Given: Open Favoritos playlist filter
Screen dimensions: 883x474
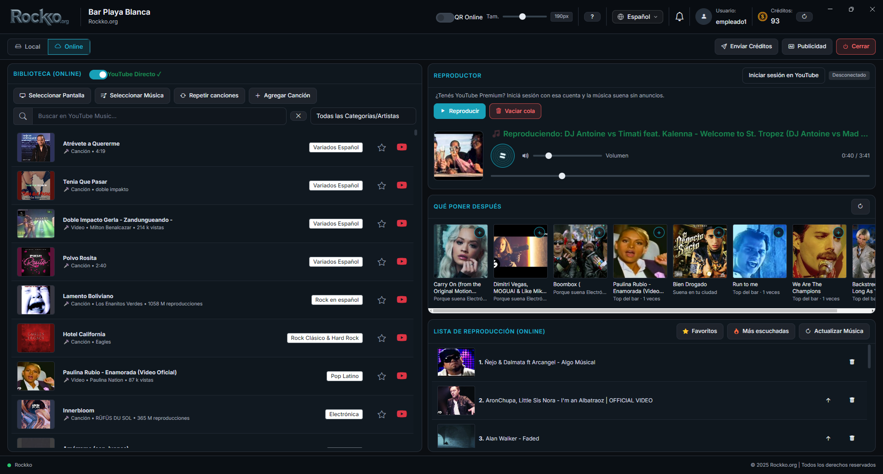Looking at the screenshot, I should tap(700, 331).
